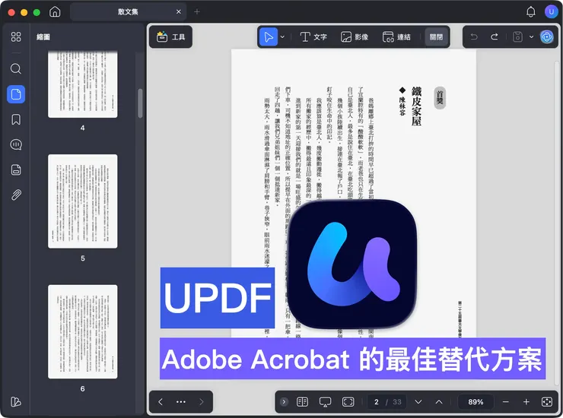Add a new tab with plus
The image size is (563, 418).
(197, 12)
